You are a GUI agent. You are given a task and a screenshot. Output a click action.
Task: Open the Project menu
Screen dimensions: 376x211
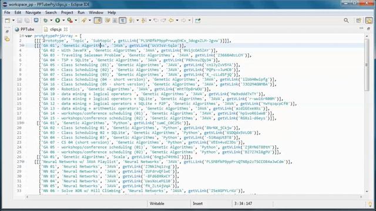[67, 12]
